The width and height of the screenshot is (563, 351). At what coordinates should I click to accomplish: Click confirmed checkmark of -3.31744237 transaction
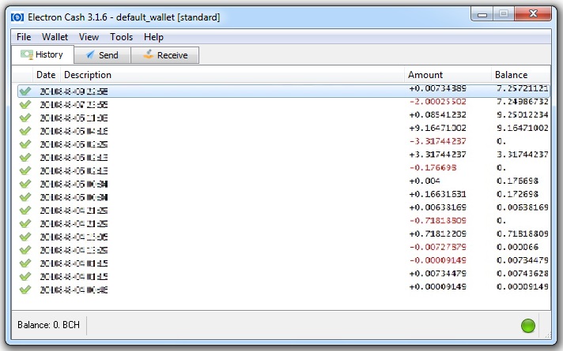[x=25, y=144]
